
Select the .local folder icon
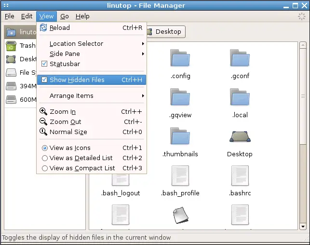pyautogui.click(x=240, y=97)
